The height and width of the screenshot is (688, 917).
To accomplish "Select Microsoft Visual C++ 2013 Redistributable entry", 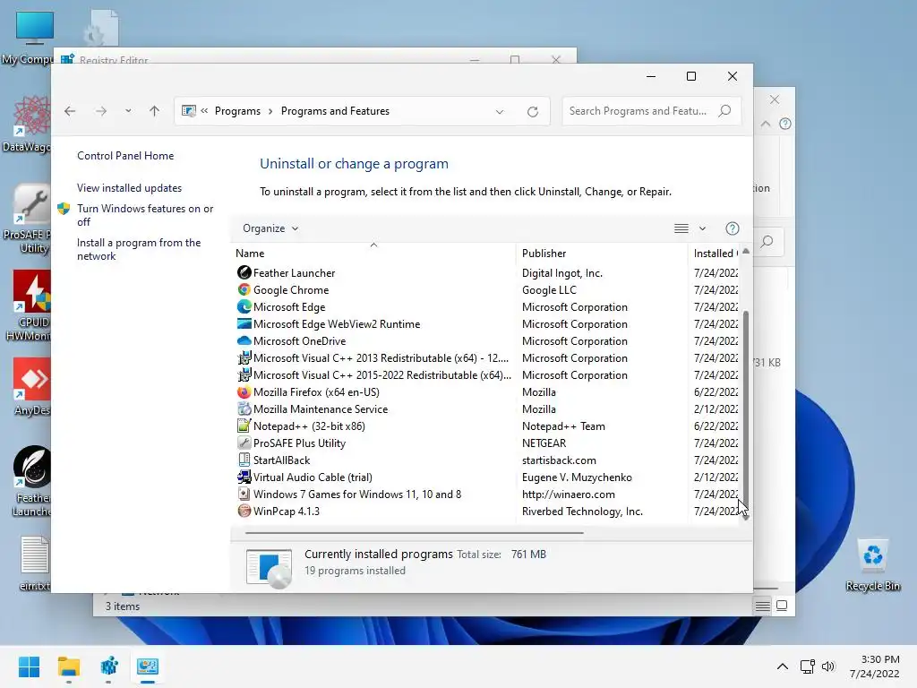I will tap(381, 358).
